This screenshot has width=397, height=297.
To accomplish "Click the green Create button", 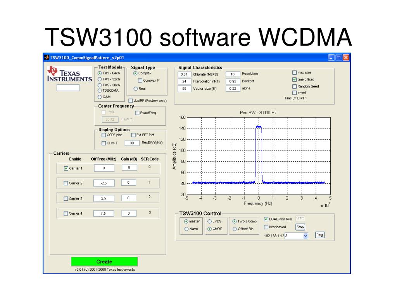I will [104, 262].
